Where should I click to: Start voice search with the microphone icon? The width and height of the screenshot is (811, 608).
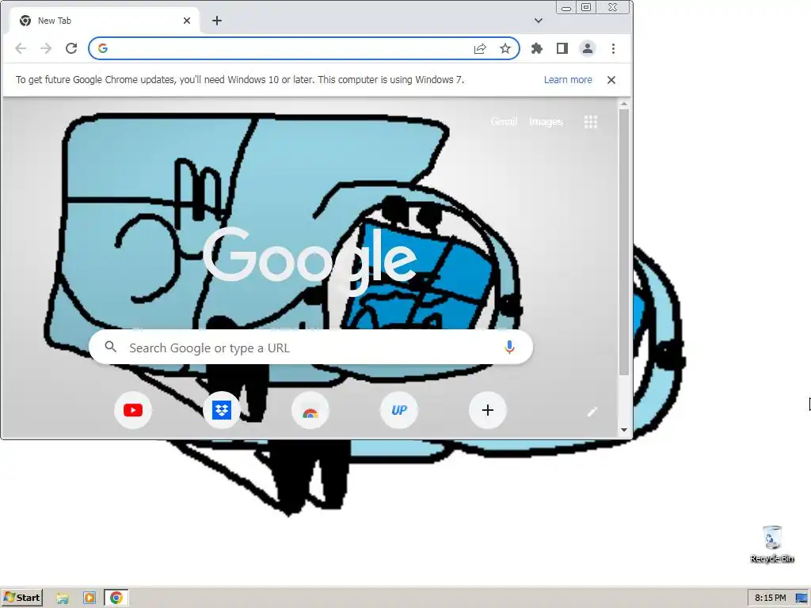[509, 348]
